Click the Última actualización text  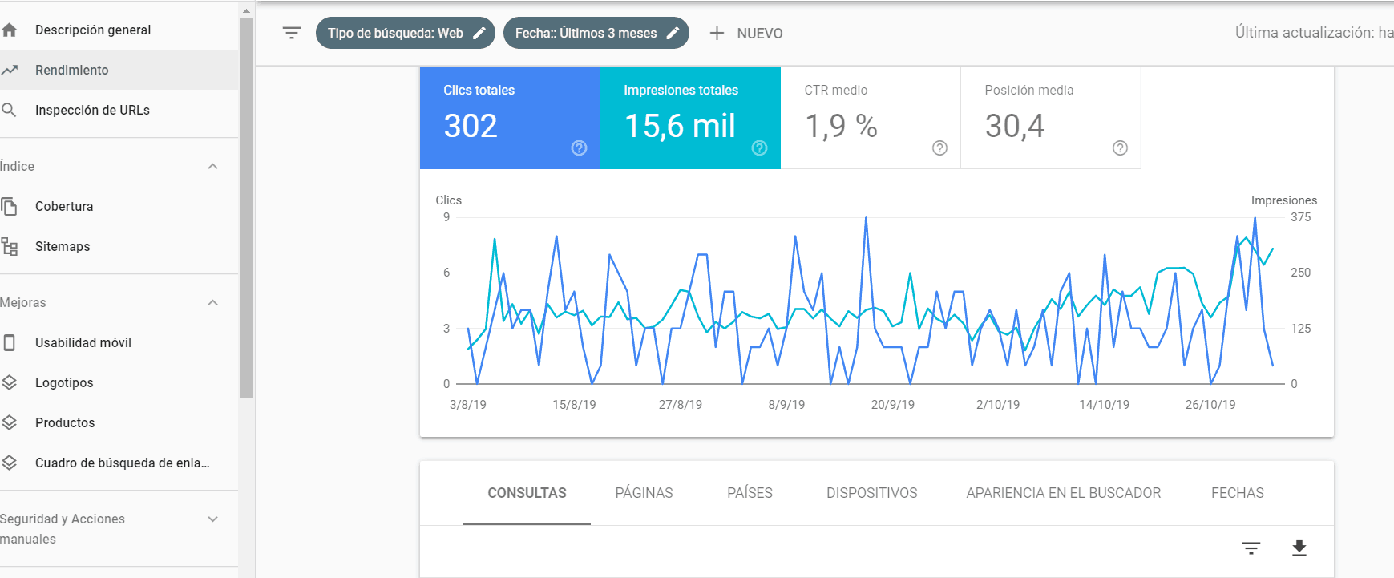1314,33
